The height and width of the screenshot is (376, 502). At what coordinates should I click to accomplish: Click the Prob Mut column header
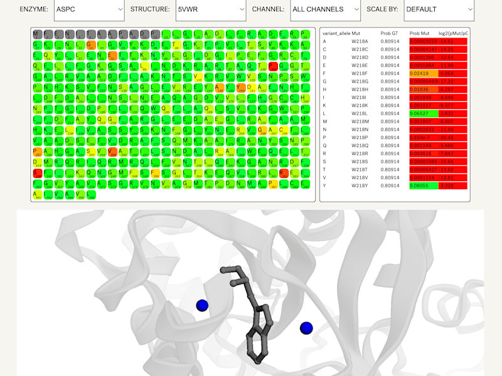click(419, 33)
